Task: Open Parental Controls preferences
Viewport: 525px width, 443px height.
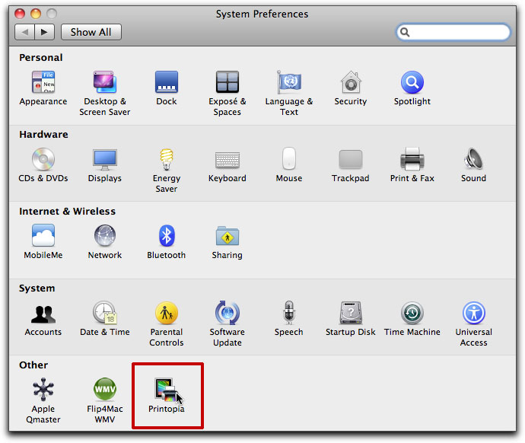Action: 166,314
